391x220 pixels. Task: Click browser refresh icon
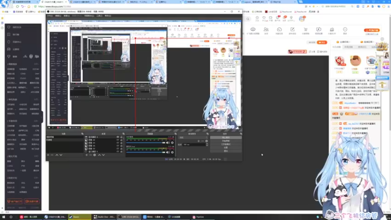tap(18, 6)
